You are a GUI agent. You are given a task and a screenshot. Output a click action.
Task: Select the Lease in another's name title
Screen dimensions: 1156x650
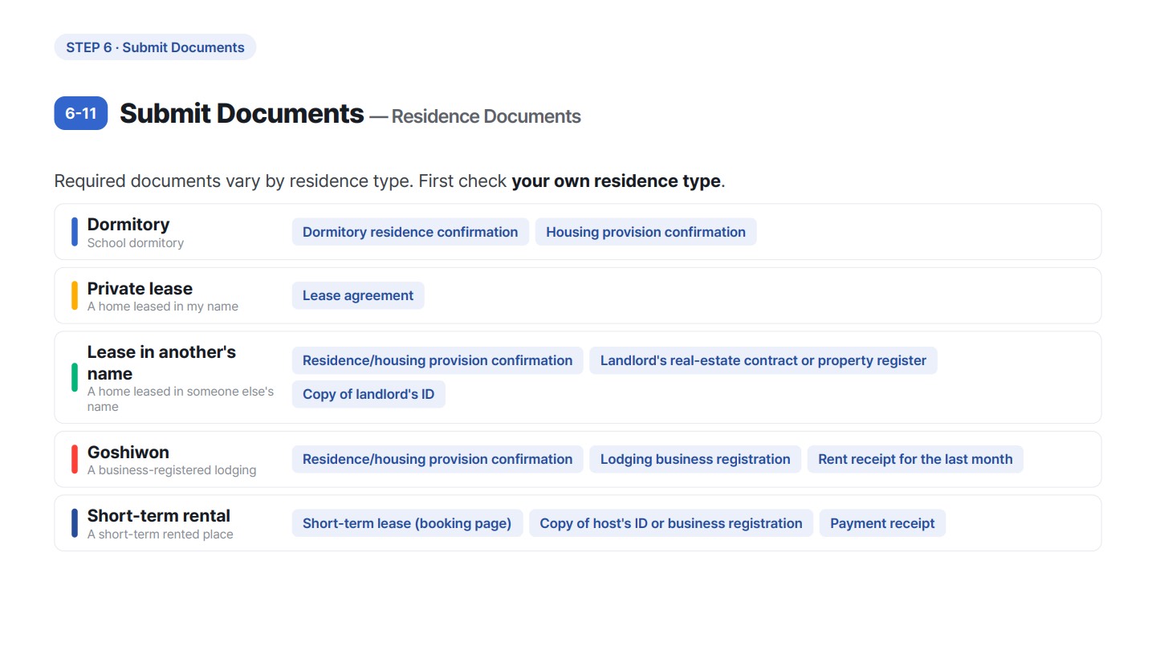tap(161, 363)
